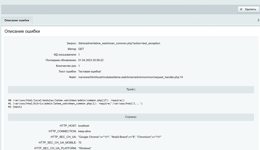260x150 pixels.
Task: Click trace line #1 letme_watchman_common.php(1)
Action: click(x=75, y=104)
